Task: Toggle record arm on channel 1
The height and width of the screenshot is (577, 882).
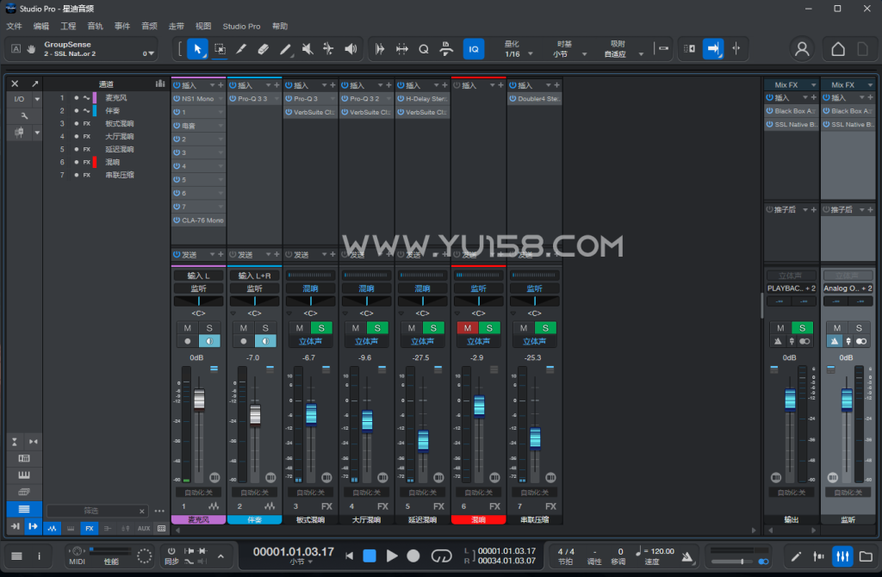Action: (187, 341)
